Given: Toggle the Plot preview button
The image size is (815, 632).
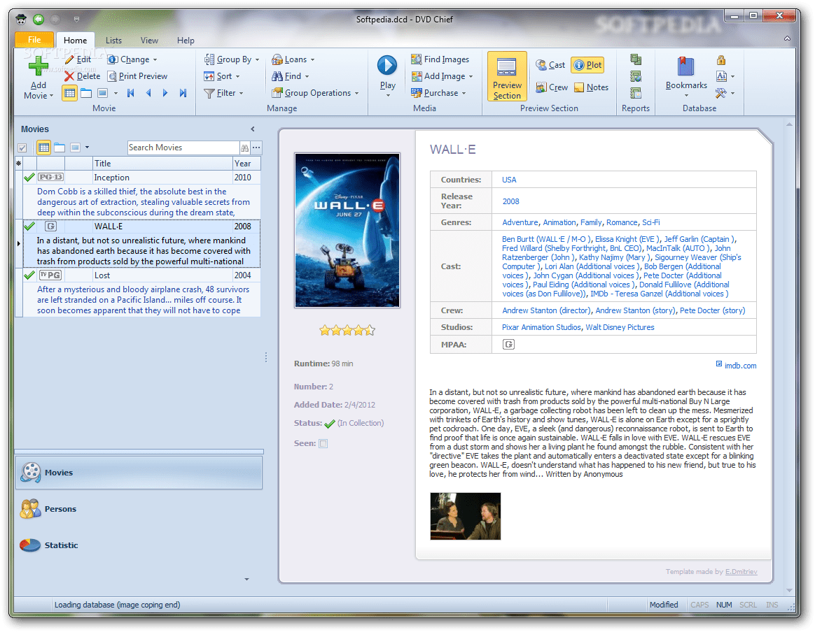Looking at the screenshot, I should [x=587, y=65].
